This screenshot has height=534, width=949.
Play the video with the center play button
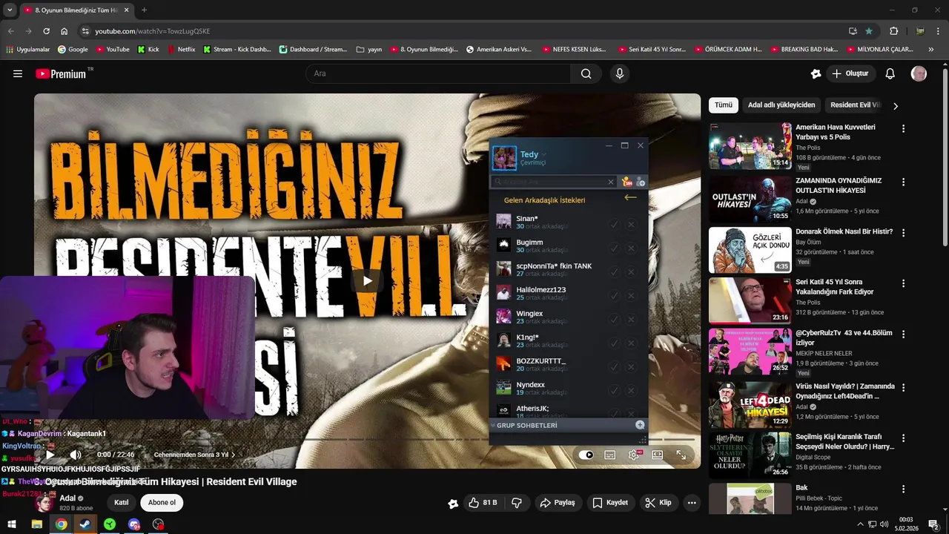[367, 280]
